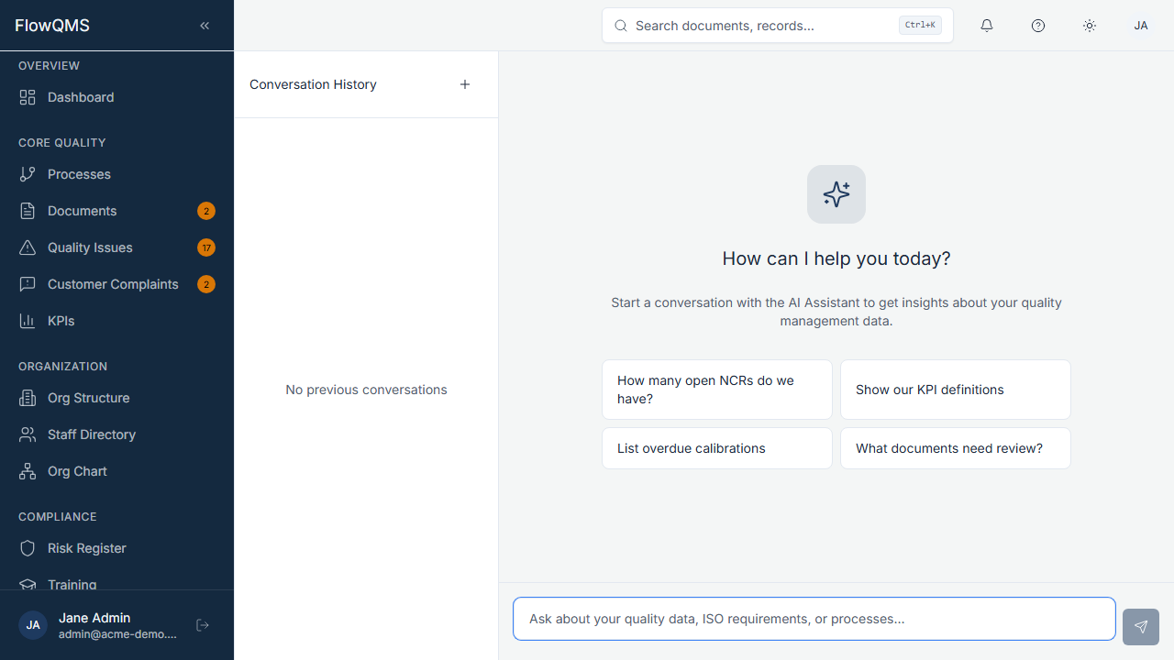Open the KPIs section icon
Image resolution: width=1174 pixels, height=660 pixels.
point(28,321)
